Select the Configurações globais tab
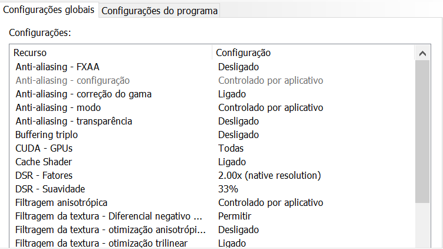 point(48,9)
